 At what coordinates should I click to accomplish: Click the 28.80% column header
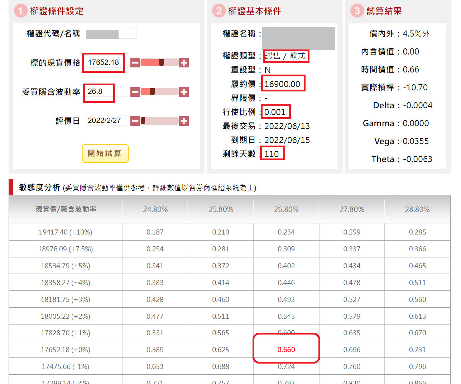(x=417, y=209)
